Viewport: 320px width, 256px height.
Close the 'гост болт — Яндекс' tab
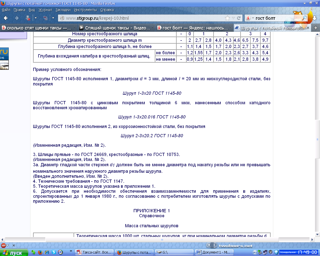(x=230, y=28)
